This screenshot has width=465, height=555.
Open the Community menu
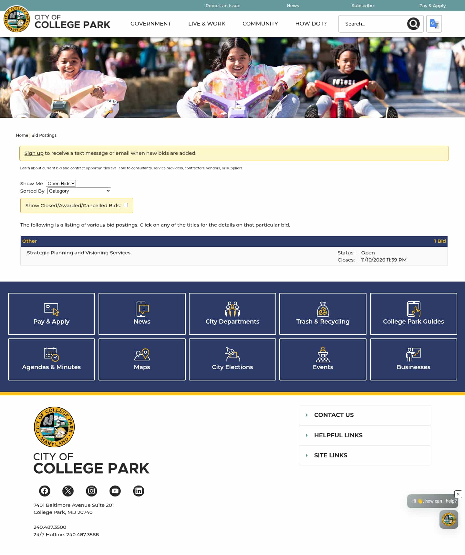pos(260,24)
